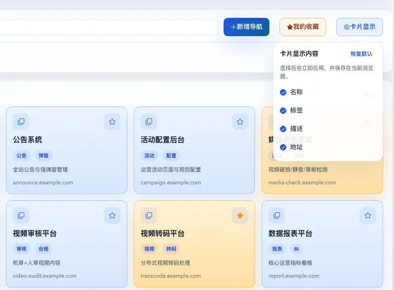Select the 审核 tag
The image size is (394, 290).
pyautogui.click(x=22, y=249)
